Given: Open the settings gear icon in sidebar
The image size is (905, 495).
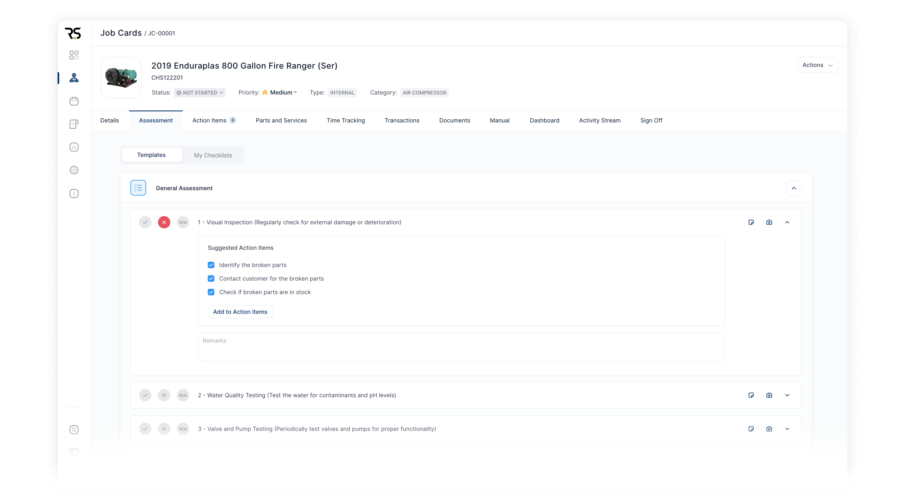Looking at the screenshot, I should [74, 170].
